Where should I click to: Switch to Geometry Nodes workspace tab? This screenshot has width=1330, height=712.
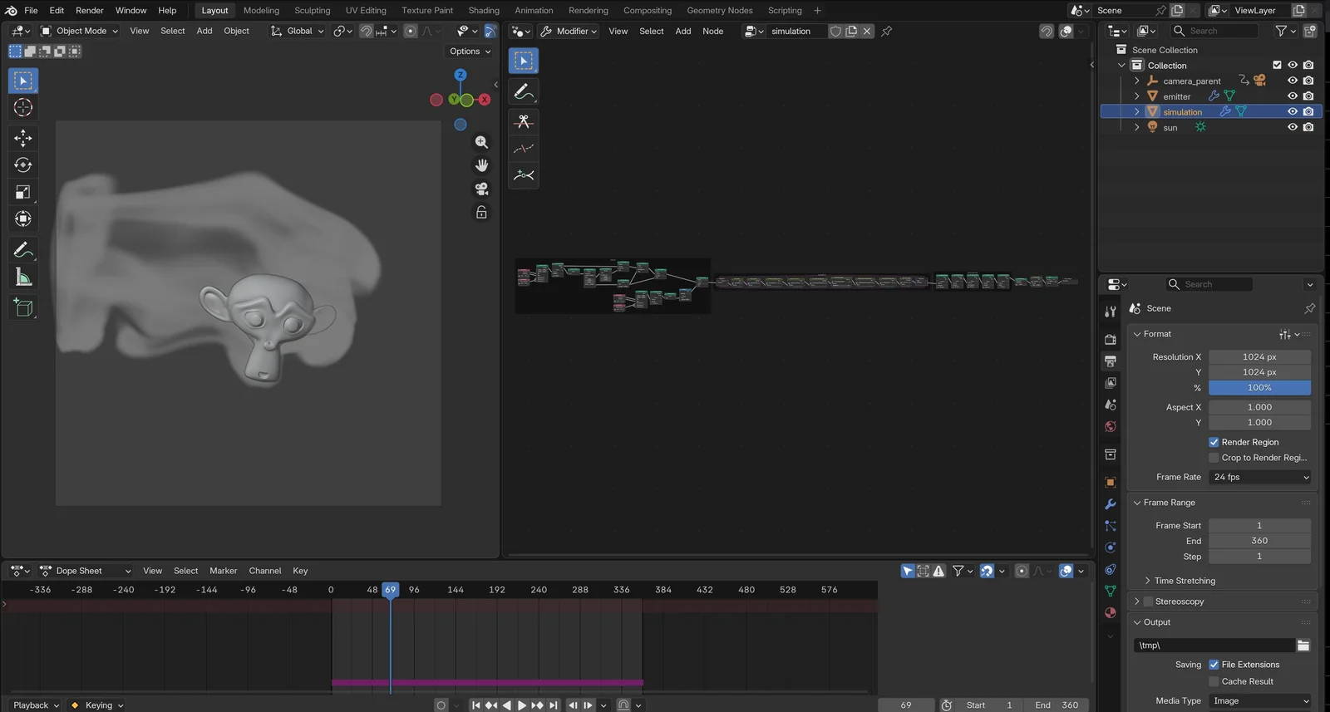pyautogui.click(x=720, y=11)
